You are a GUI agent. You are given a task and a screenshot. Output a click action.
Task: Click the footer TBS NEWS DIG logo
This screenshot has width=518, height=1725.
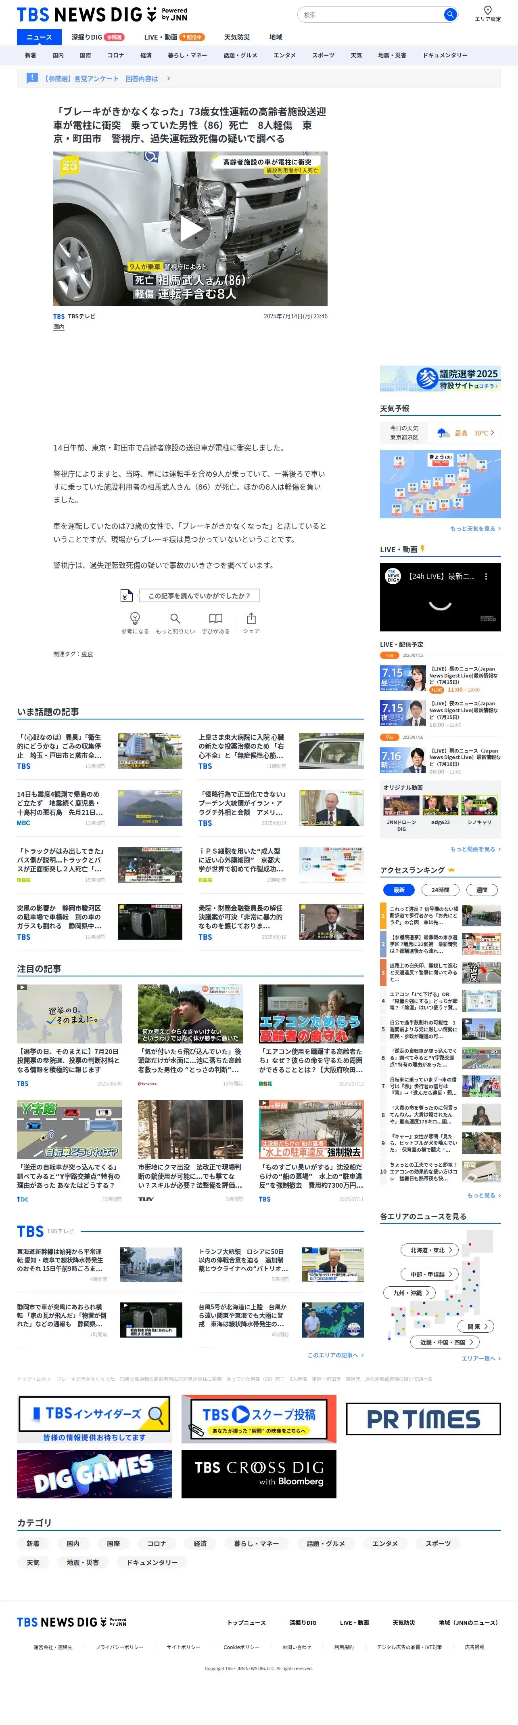71,1622
